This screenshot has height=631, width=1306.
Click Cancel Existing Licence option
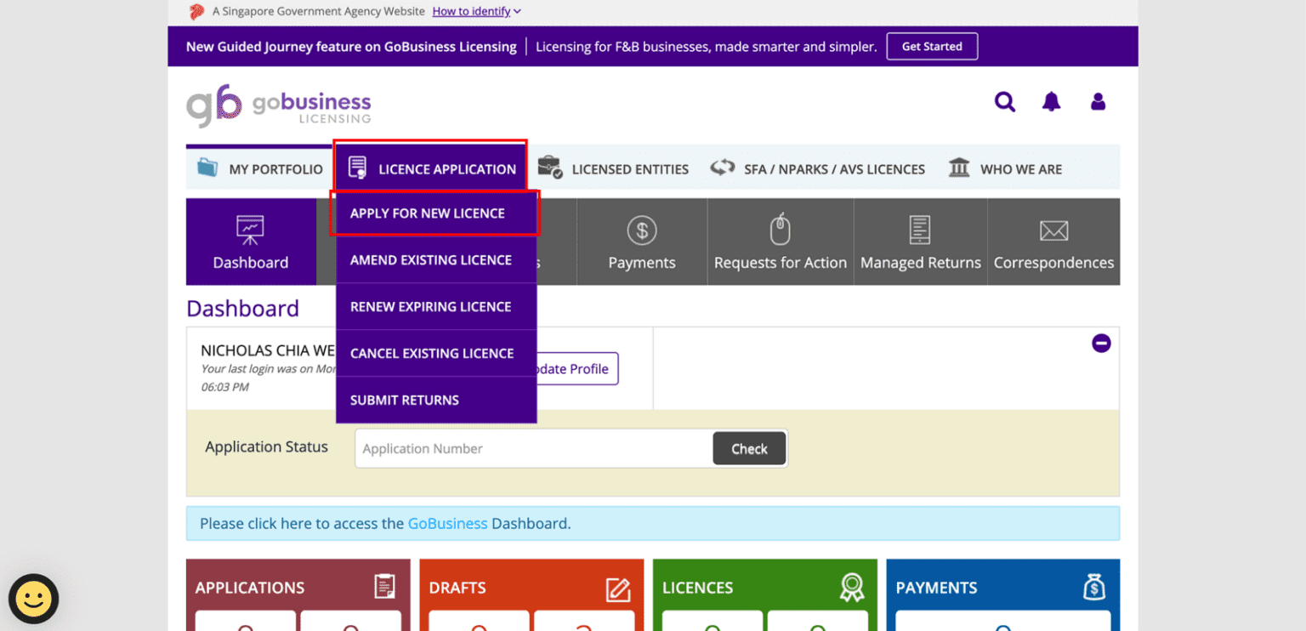tap(432, 354)
